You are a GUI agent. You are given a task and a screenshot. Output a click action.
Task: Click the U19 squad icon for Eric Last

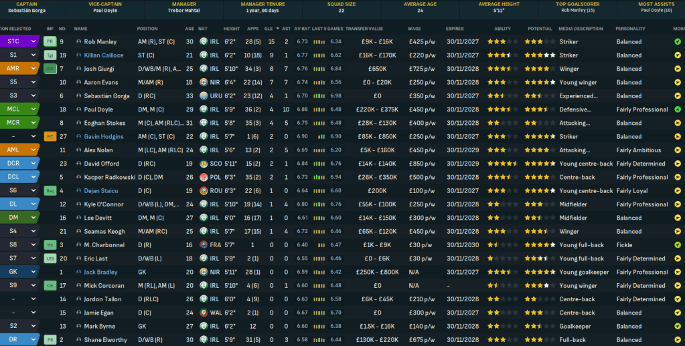point(50,258)
